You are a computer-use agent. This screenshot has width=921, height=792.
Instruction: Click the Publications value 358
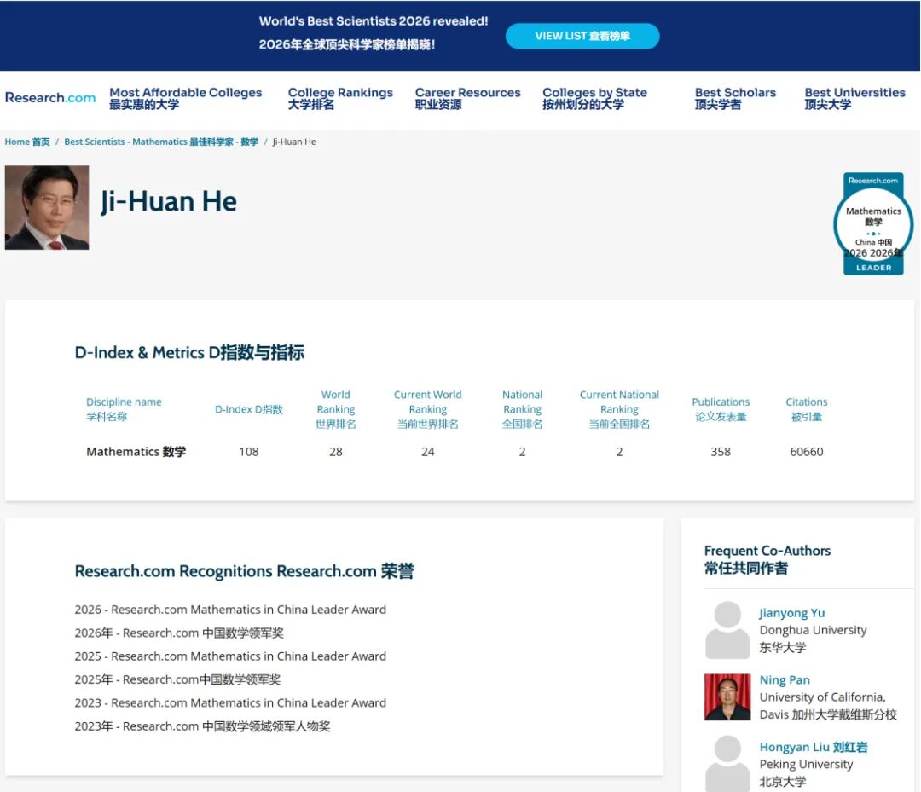[x=721, y=452]
